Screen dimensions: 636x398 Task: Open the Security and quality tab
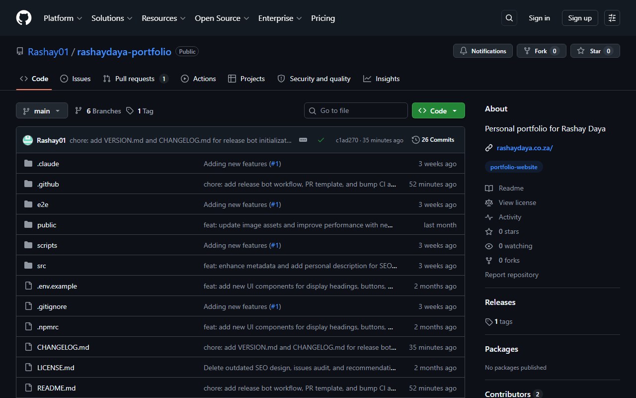pos(314,79)
